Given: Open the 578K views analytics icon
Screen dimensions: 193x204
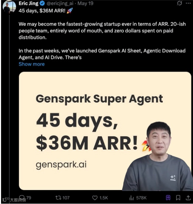Looking at the screenshot, I should (132, 198).
